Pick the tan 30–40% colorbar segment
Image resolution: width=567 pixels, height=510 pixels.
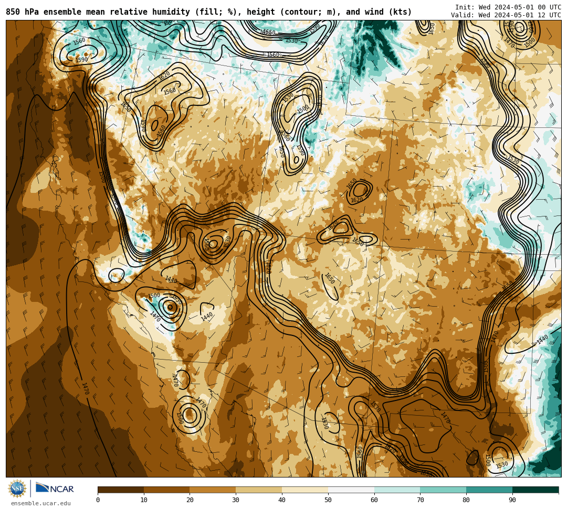pyautogui.click(x=259, y=490)
